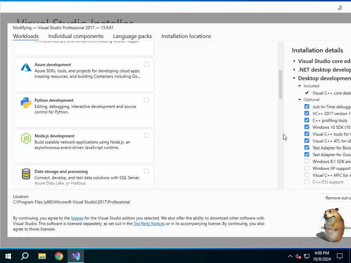Viewport: 351px width, 263px height.
Task: Open taskbar search magnifier
Action: click(x=25, y=256)
